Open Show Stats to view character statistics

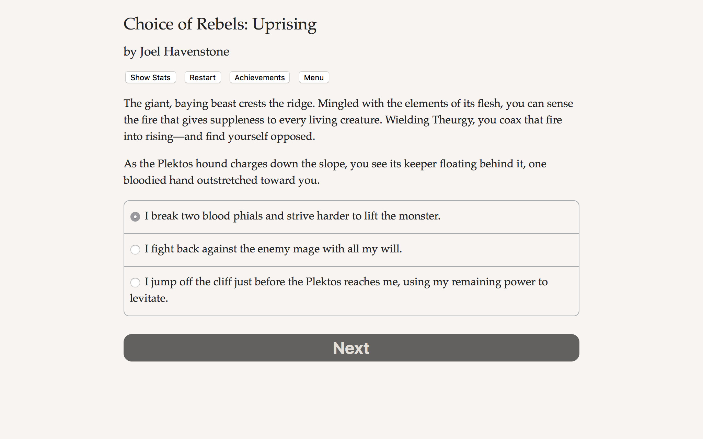pos(150,78)
